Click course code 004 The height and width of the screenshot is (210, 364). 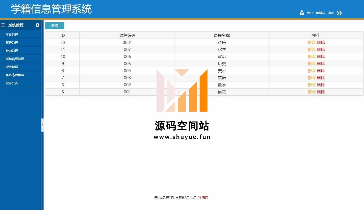point(127,71)
